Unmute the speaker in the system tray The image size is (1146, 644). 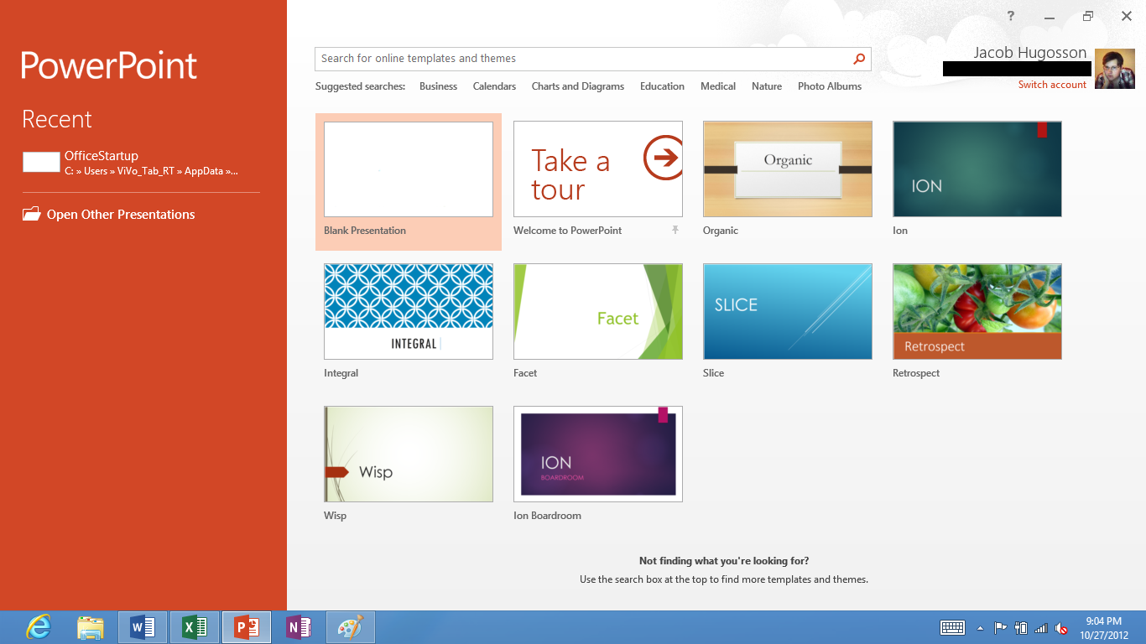pyautogui.click(x=1062, y=627)
